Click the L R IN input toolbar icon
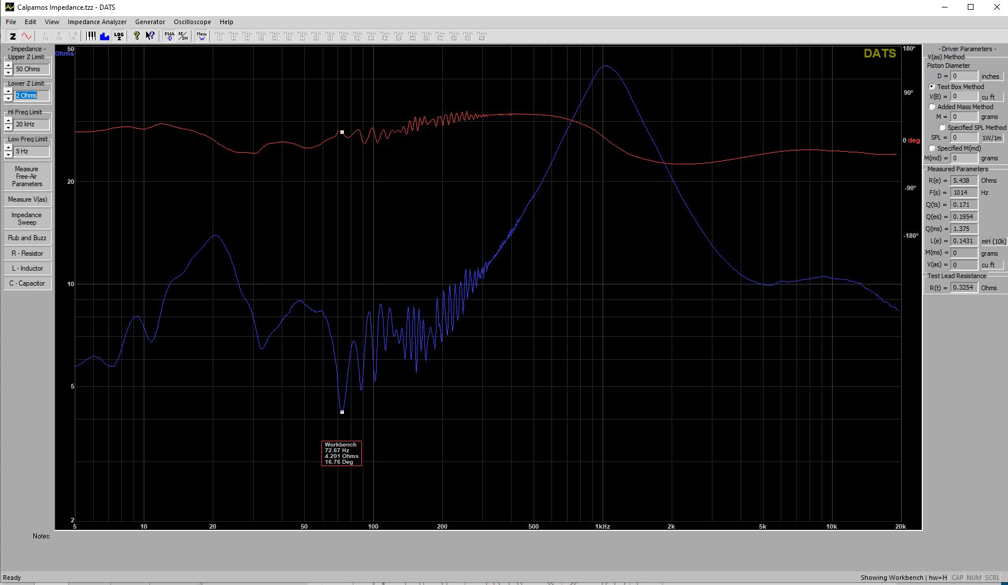Image resolution: width=1008 pixels, height=585 pixels. tap(73, 36)
